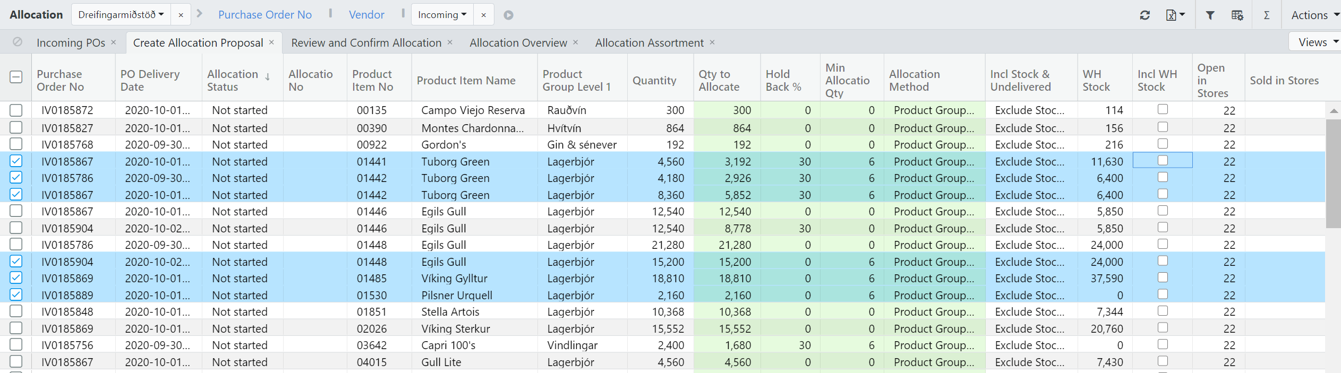Click the Purchase Order No link
The height and width of the screenshot is (373, 1341).
(264, 15)
